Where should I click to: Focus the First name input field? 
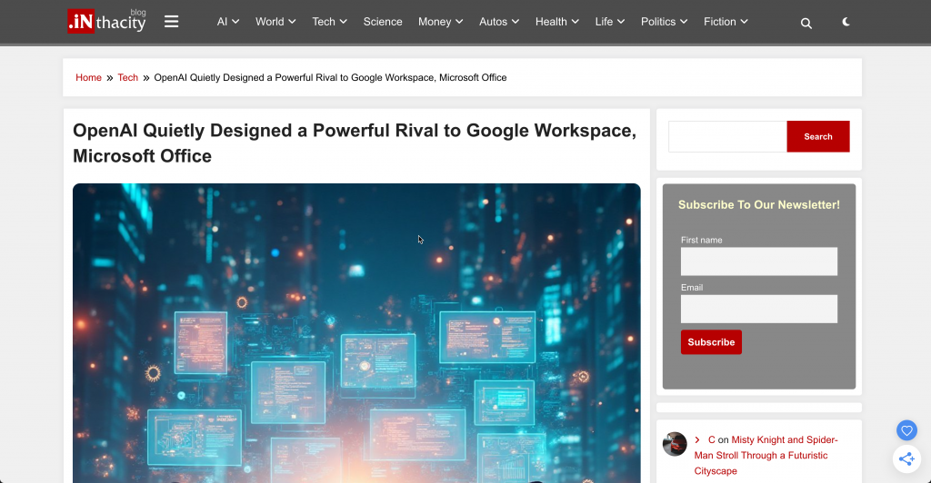(758, 261)
